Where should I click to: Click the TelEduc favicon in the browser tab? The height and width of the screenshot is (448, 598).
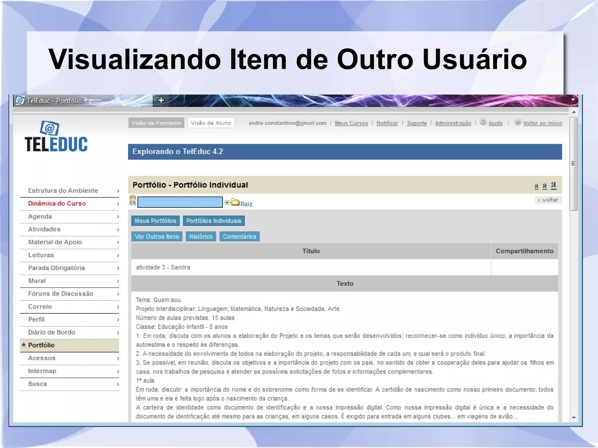coord(20,101)
